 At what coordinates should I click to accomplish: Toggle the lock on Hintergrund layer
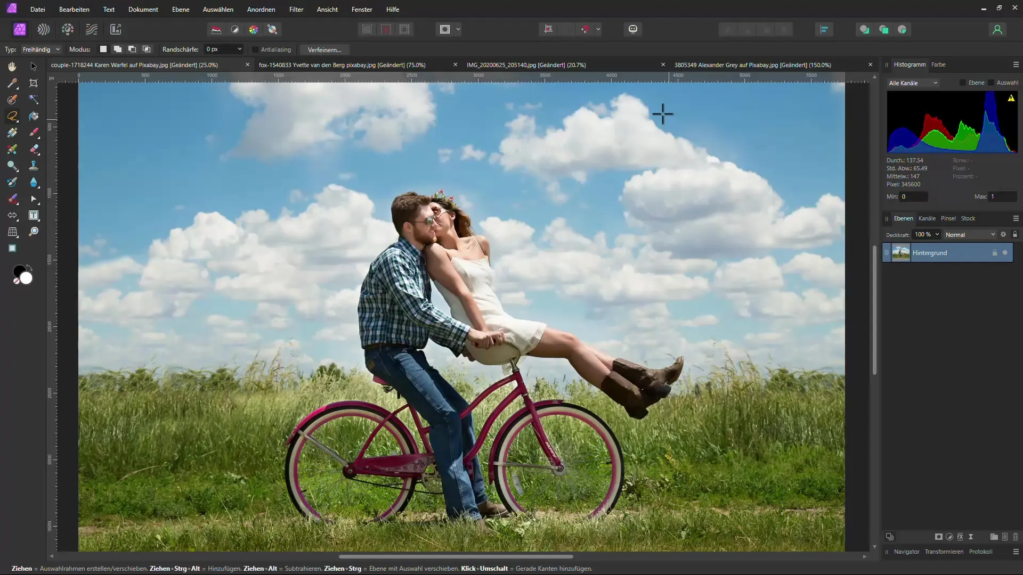(x=994, y=253)
